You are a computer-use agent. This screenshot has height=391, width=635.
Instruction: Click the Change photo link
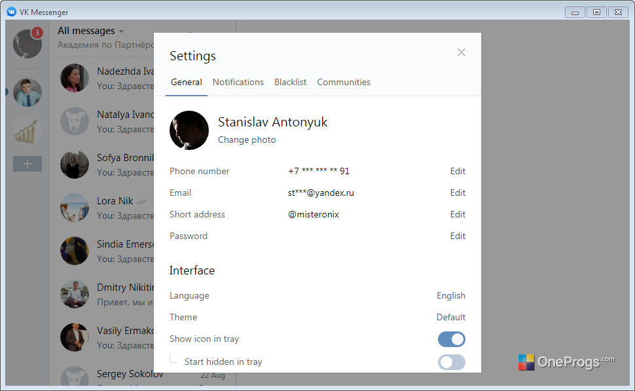[247, 140]
